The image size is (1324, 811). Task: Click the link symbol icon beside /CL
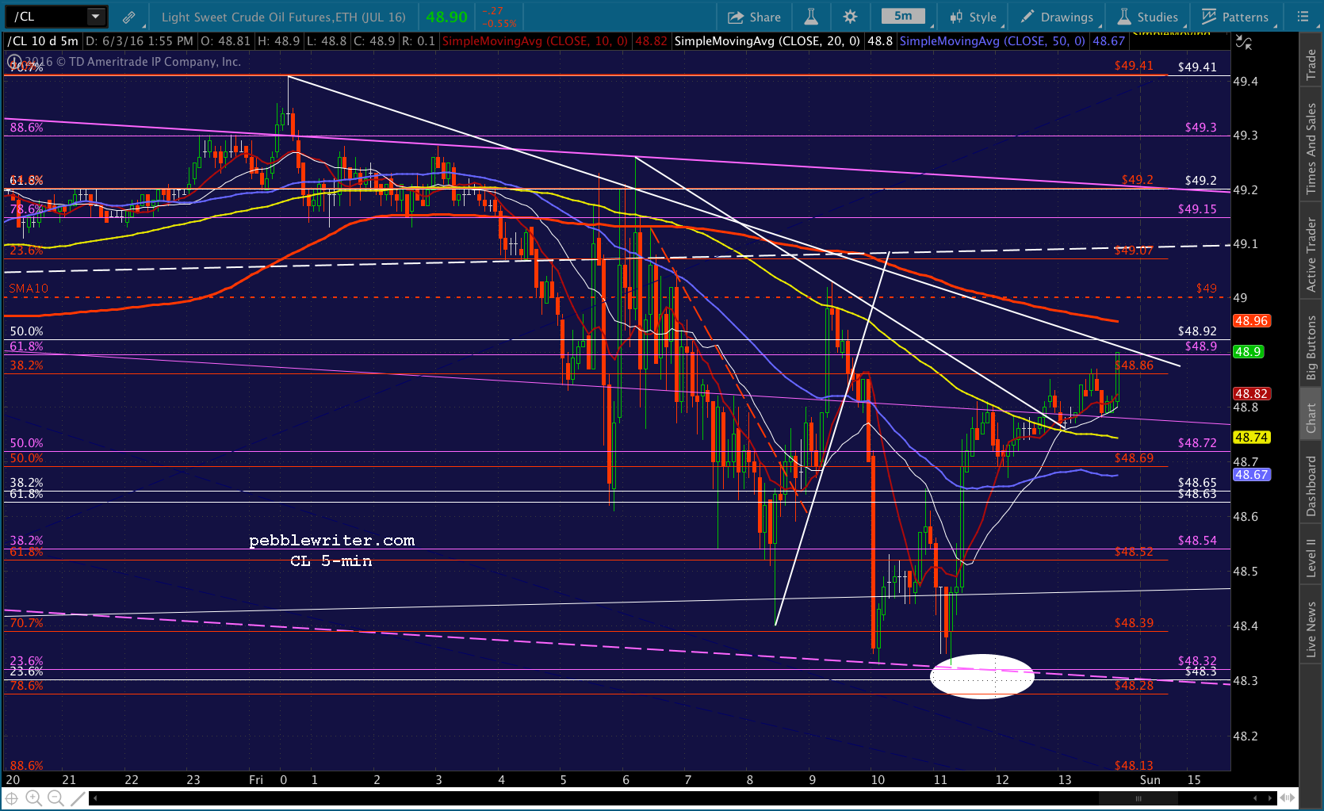(128, 17)
